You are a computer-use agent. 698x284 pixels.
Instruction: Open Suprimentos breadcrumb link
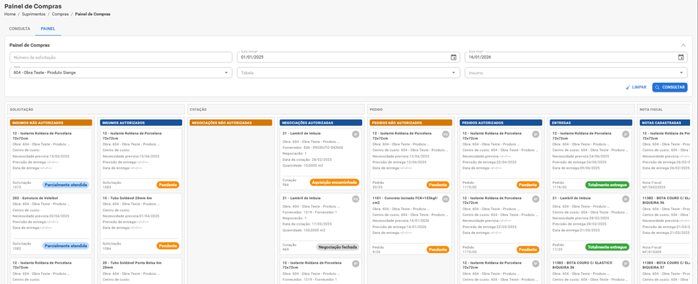(x=34, y=14)
